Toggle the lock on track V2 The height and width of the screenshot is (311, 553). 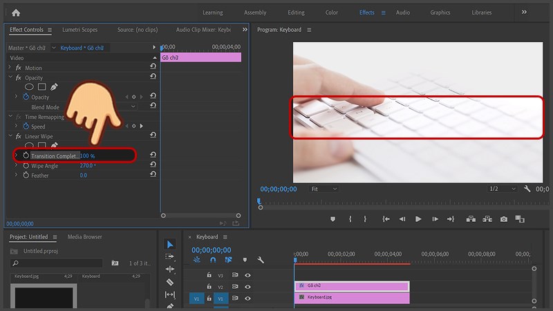(209, 286)
